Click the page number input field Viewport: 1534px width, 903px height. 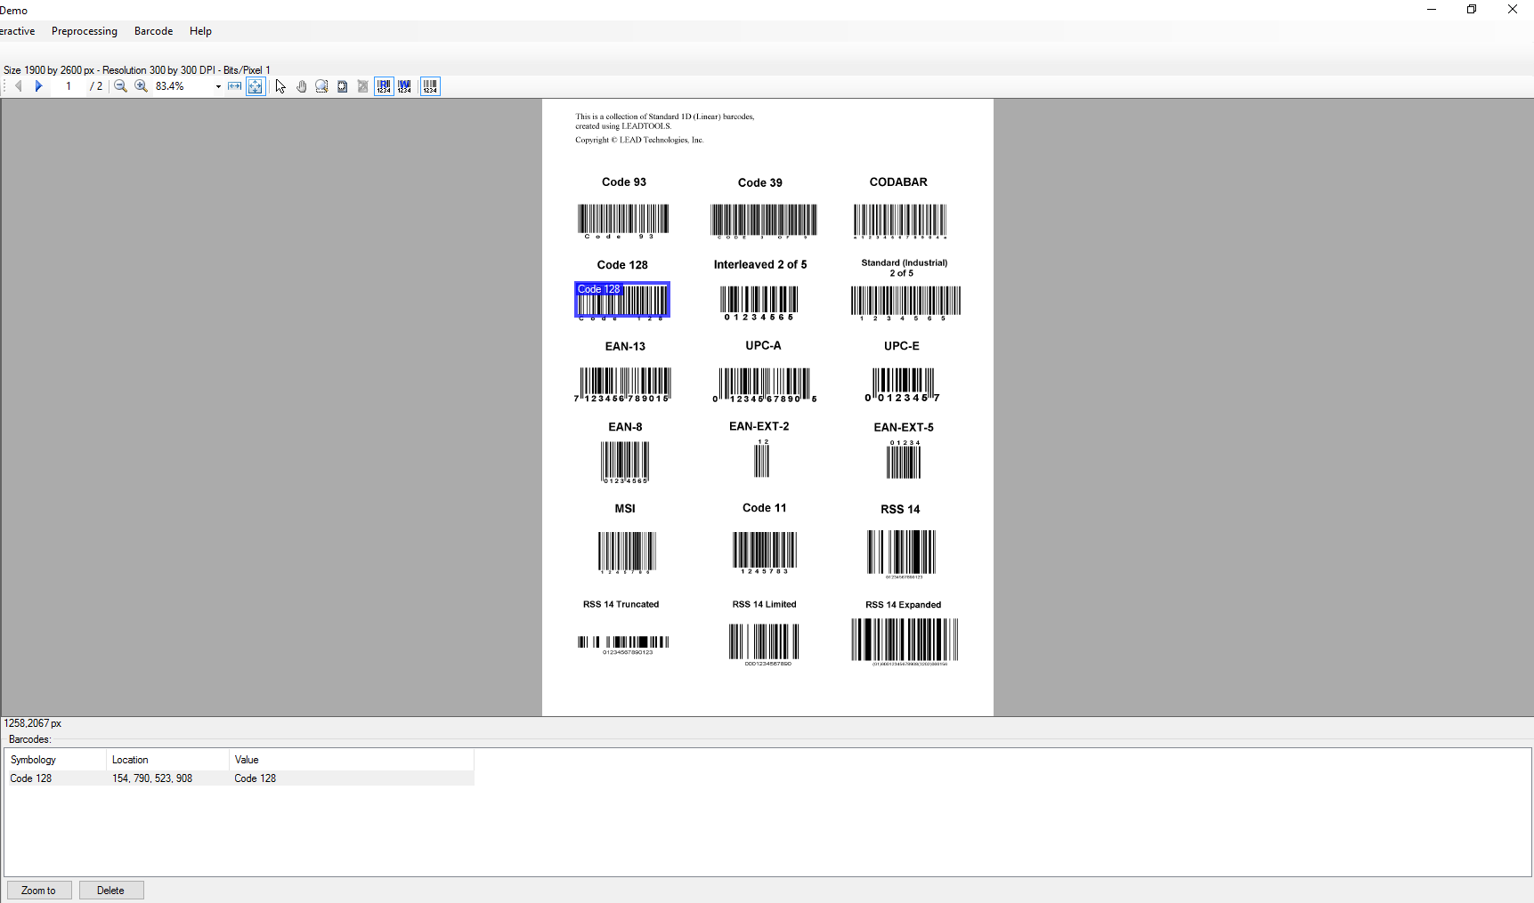click(69, 86)
